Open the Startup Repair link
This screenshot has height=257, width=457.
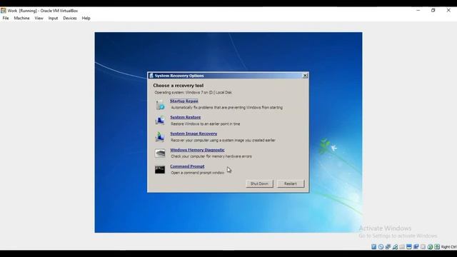[x=184, y=101]
